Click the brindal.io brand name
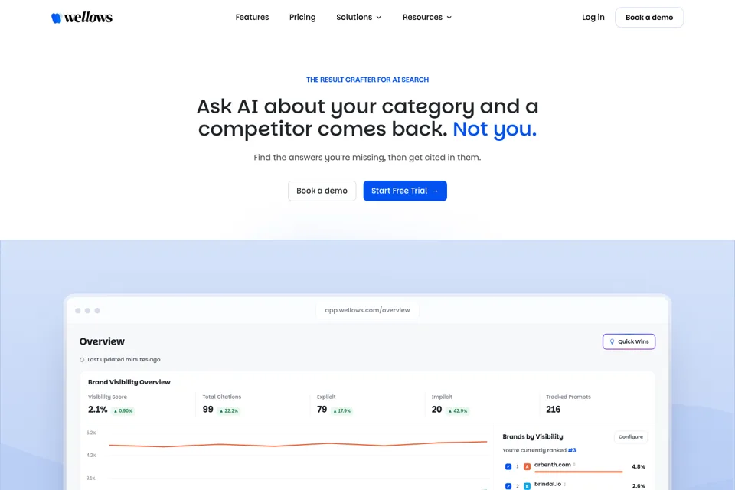Image resolution: width=735 pixels, height=490 pixels. [547, 484]
